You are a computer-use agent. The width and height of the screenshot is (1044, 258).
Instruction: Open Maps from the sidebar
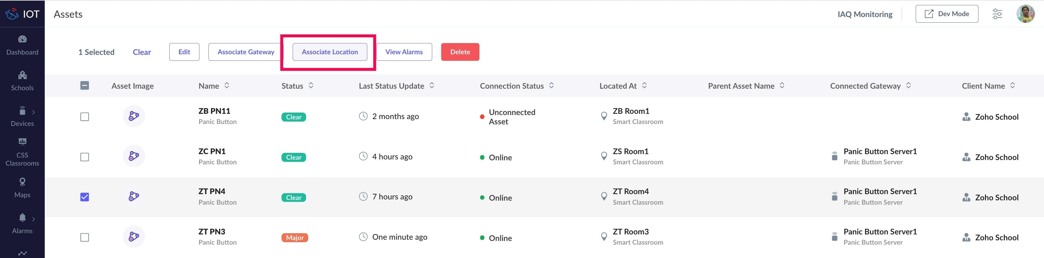22,182
